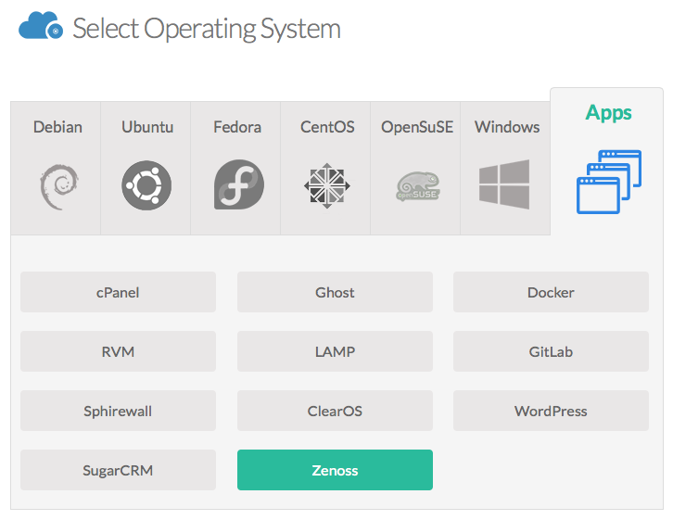Pick Docker from the apps list
673x520 pixels.
[551, 292]
